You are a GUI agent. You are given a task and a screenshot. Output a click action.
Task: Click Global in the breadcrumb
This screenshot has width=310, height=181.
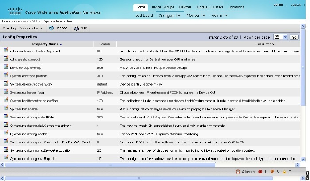click(36, 21)
